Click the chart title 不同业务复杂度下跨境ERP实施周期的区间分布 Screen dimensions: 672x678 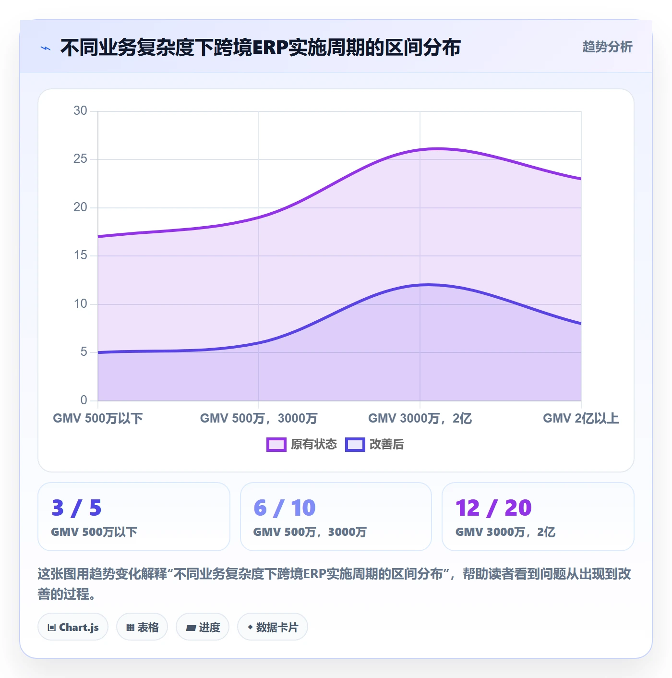pyautogui.click(x=261, y=48)
